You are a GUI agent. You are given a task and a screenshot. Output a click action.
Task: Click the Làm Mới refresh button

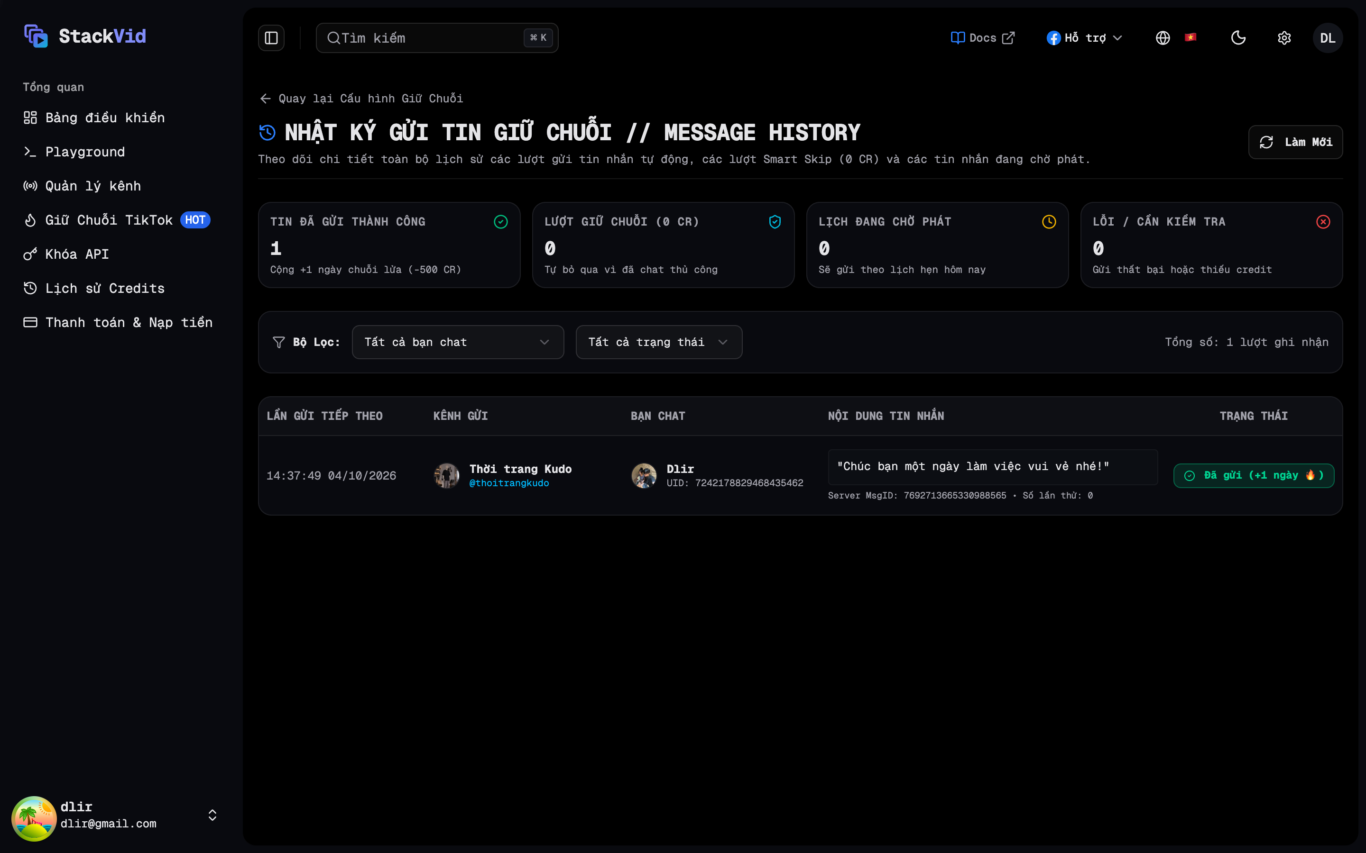tap(1295, 142)
